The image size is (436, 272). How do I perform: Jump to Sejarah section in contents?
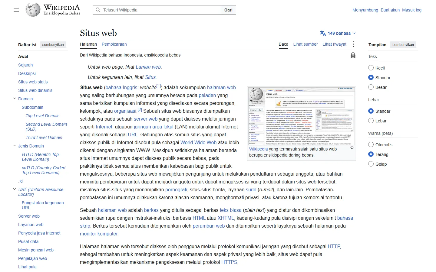[25, 65]
